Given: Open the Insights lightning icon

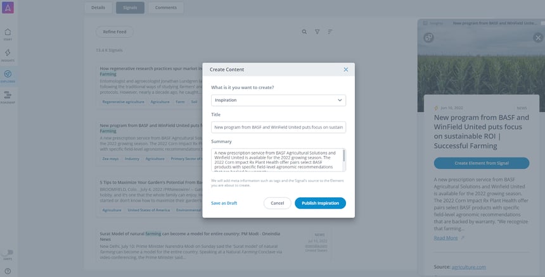Looking at the screenshot, I should point(8,52).
